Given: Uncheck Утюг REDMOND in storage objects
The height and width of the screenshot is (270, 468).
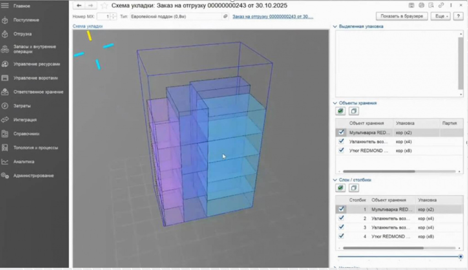Looking at the screenshot, I should pyautogui.click(x=341, y=150).
